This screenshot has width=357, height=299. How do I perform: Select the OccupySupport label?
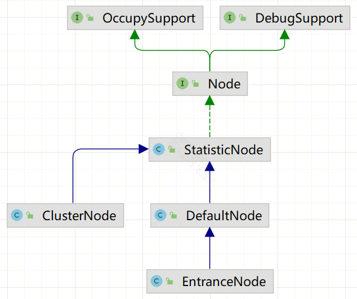(x=149, y=19)
